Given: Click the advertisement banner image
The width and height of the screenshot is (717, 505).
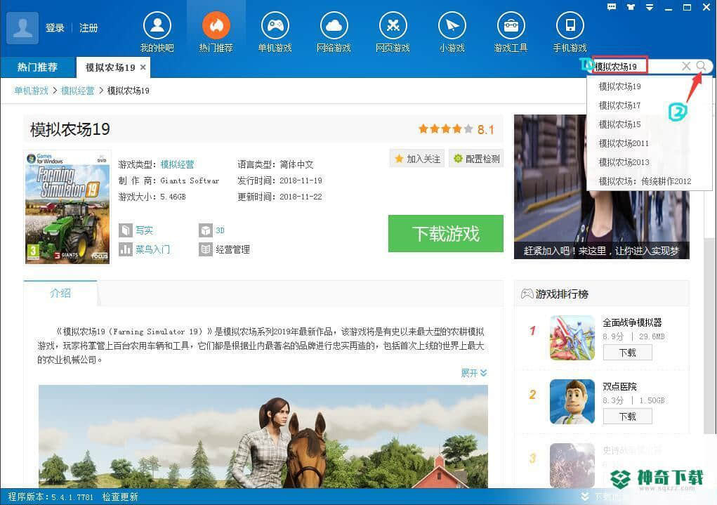Looking at the screenshot, I should point(602,187).
